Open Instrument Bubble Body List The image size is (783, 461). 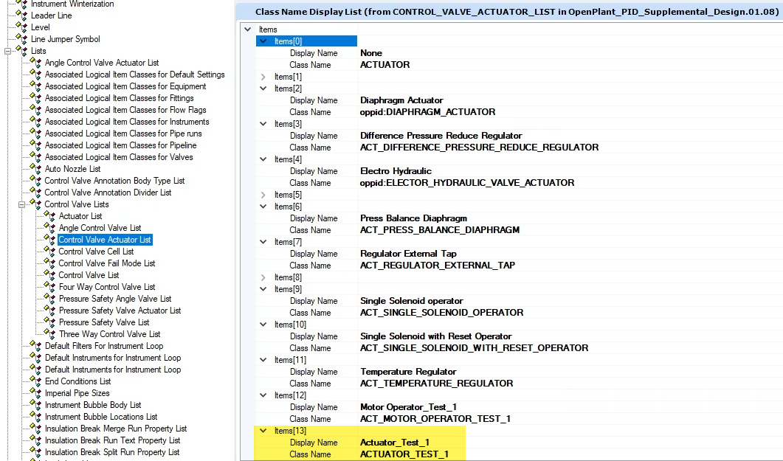[93, 405]
